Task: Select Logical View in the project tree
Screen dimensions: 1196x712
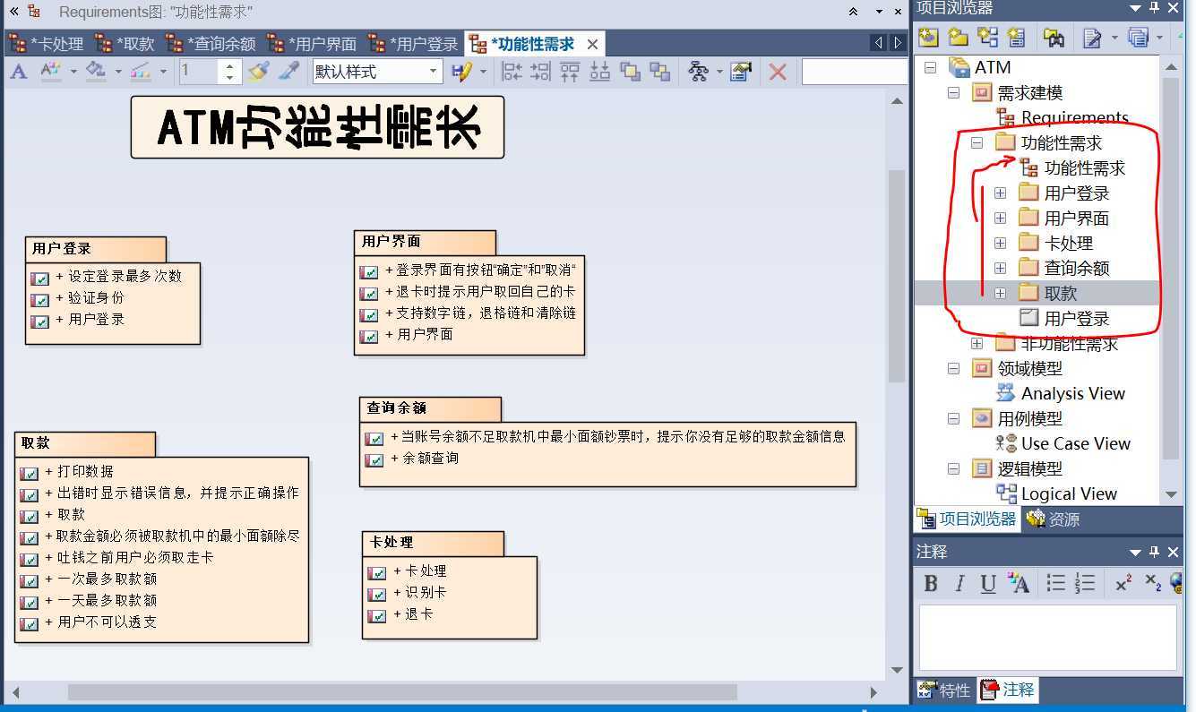Action: [x=1069, y=493]
